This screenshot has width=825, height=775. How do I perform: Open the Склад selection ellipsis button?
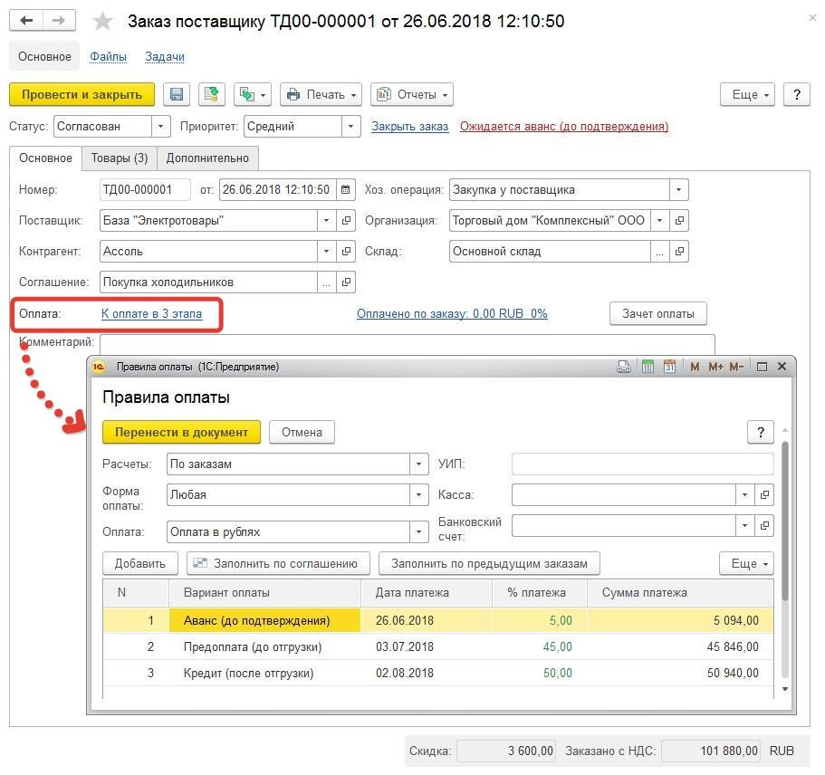pos(660,252)
